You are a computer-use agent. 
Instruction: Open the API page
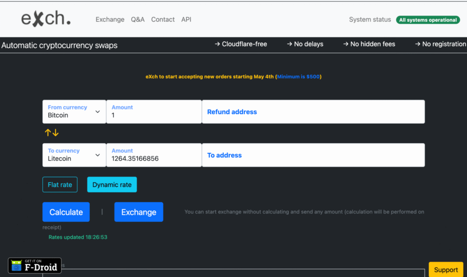(x=186, y=19)
